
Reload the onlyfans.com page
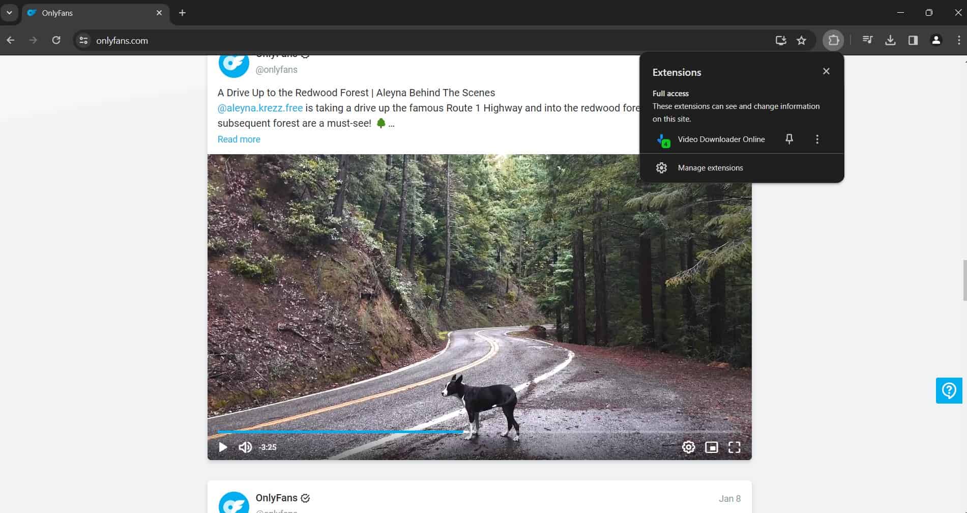click(56, 40)
